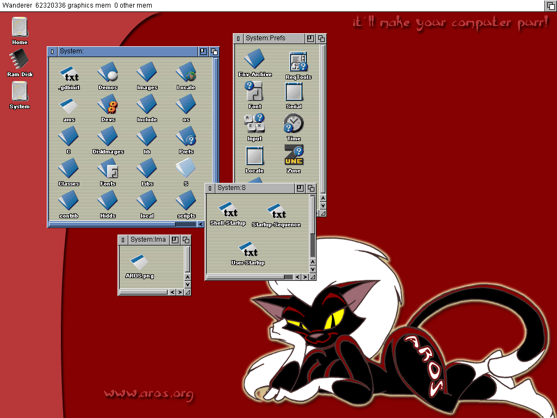Image resolution: width=557 pixels, height=418 pixels.
Task: Open the Classes folder icon
Action: 69,169
